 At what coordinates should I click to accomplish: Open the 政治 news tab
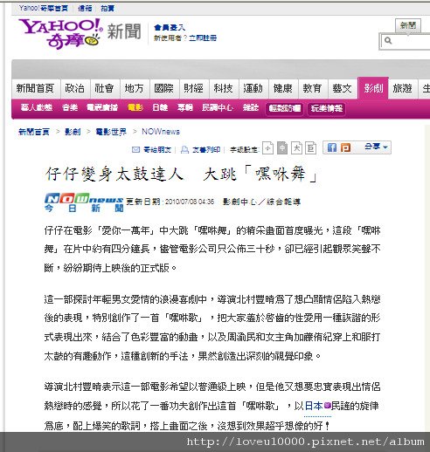74,88
